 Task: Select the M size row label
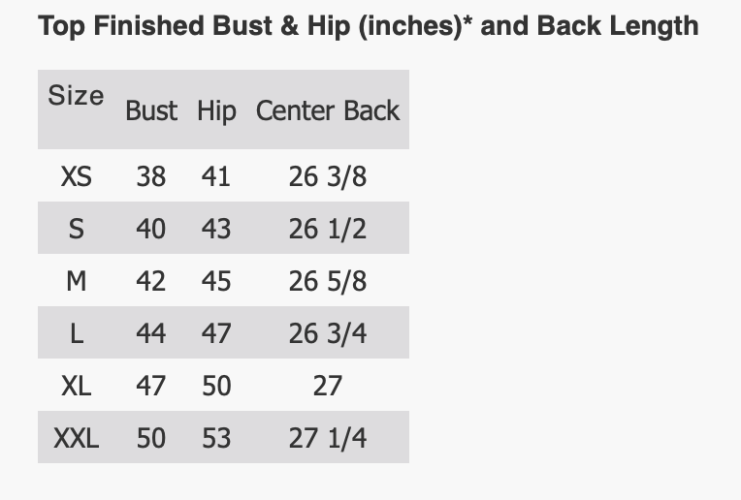[x=76, y=281]
